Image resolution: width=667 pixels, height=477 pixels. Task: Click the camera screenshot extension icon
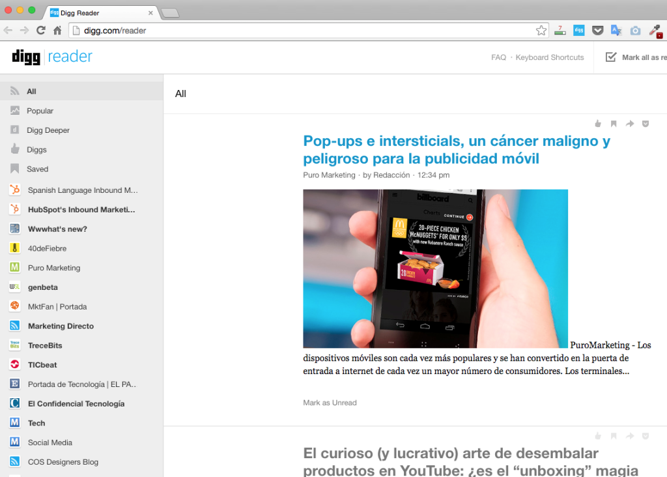point(635,31)
